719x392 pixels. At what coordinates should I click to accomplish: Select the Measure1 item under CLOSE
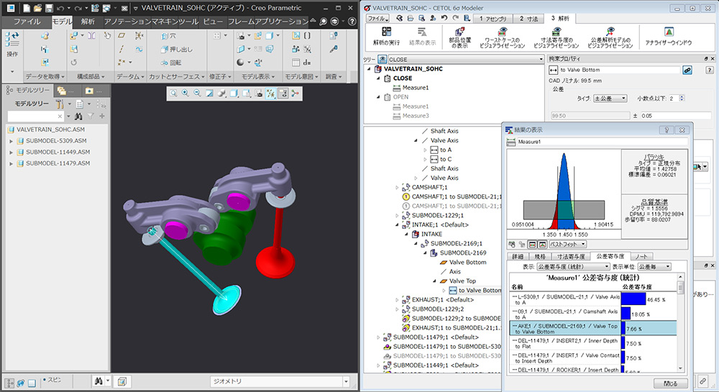pos(416,88)
